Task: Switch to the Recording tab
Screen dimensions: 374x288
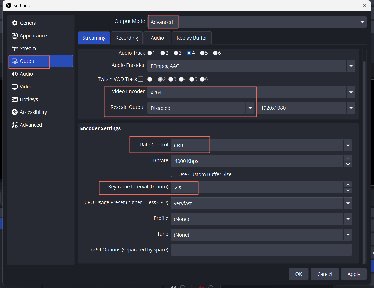Action: (127, 38)
